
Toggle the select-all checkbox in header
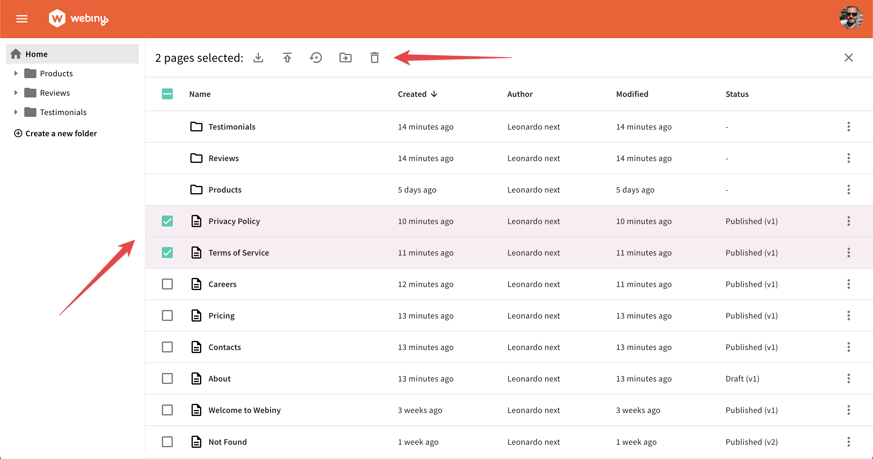point(167,94)
